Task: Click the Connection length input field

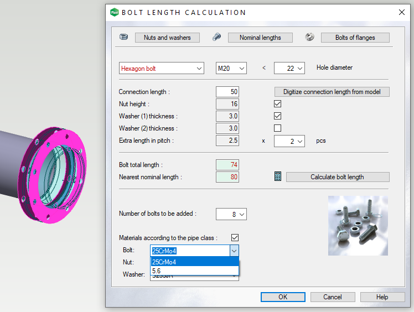Action: (x=227, y=92)
